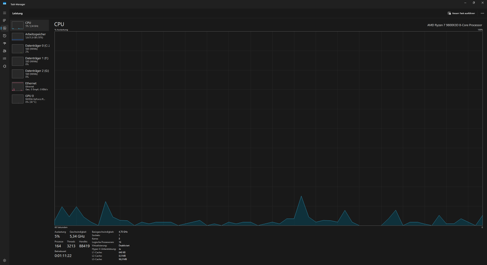Open the Users page icon
487x265 pixels.
(4, 51)
